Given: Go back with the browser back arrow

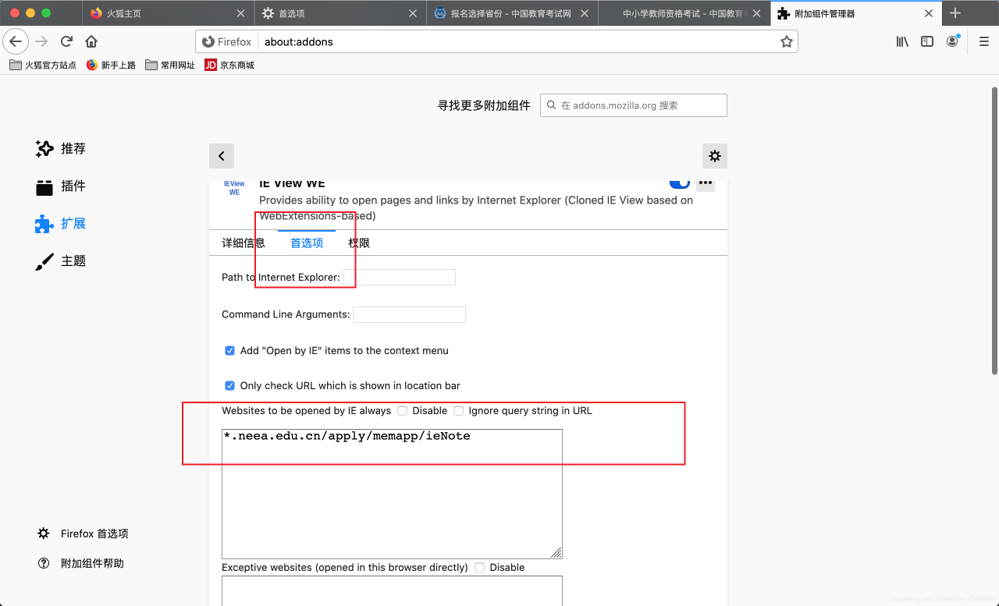Looking at the screenshot, I should 16,41.
